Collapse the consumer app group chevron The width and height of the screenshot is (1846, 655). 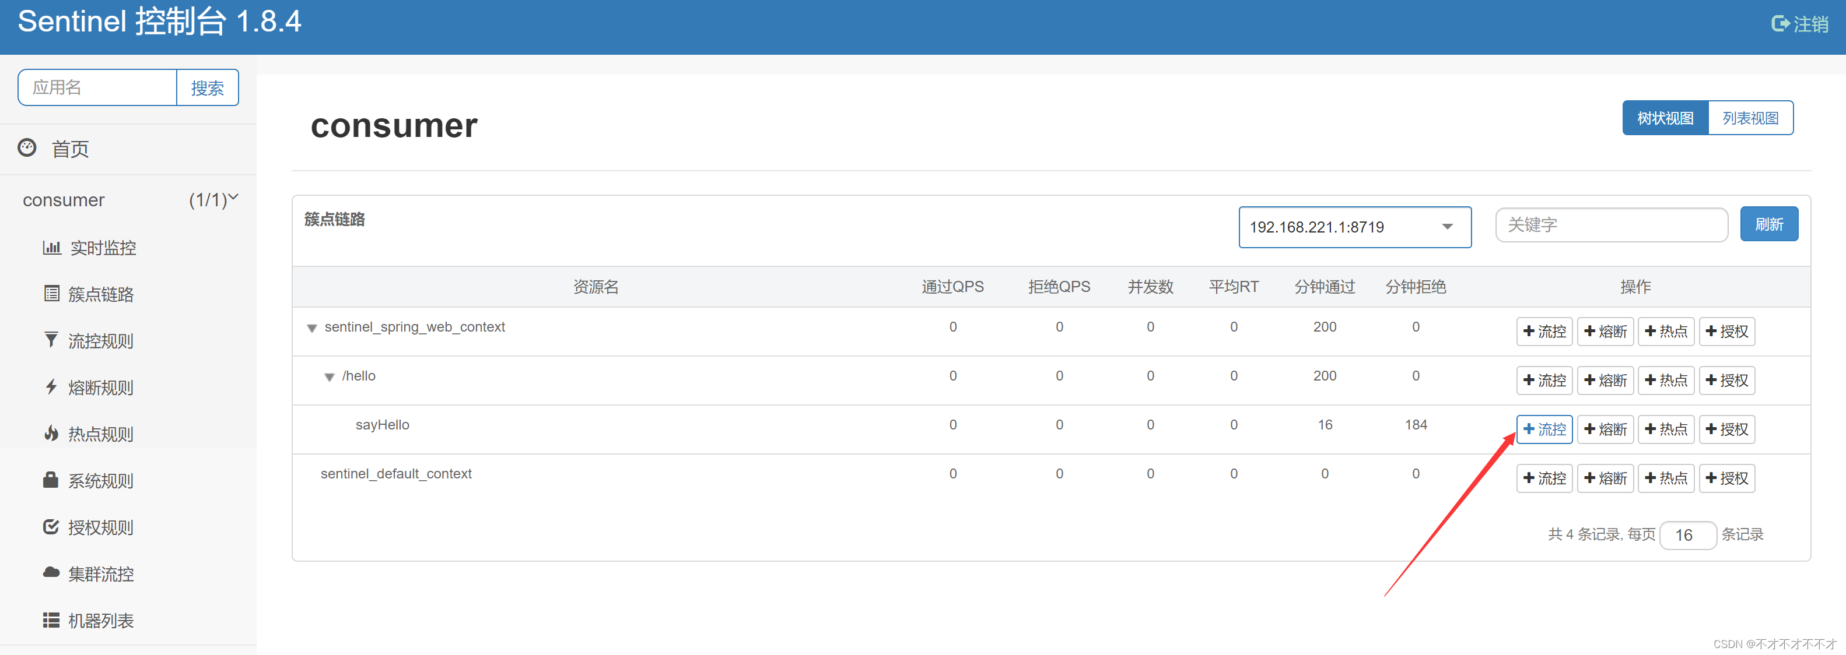click(x=234, y=197)
